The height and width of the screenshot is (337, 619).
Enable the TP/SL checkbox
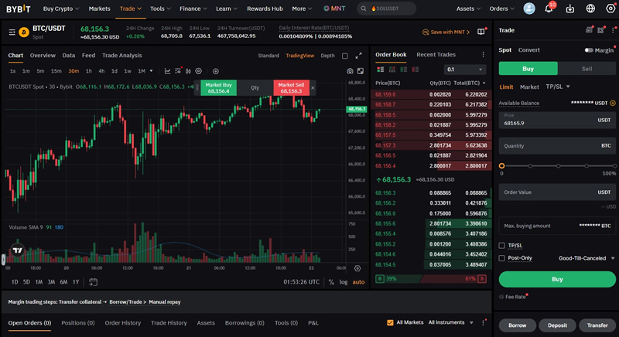[501, 246]
